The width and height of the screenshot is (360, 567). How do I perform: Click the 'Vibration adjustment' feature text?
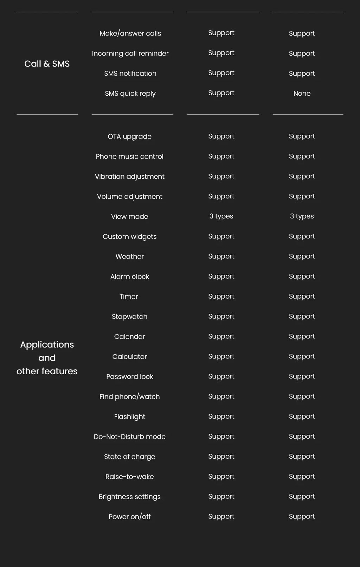pos(129,177)
